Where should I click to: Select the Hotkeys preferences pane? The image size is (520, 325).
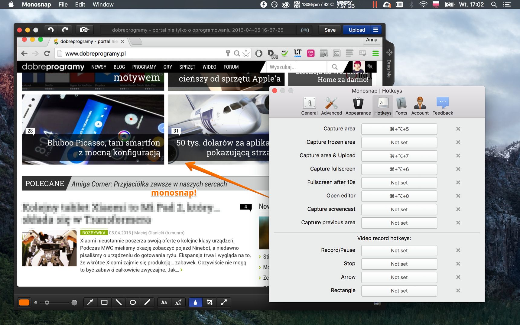(383, 106)
